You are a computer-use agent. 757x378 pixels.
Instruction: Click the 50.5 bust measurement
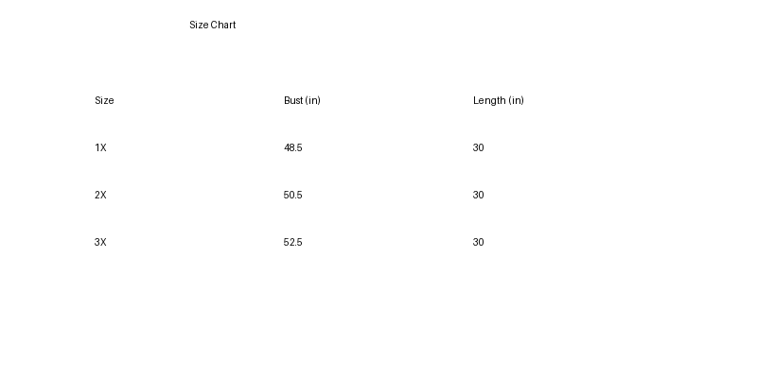[x=292, y=196]
